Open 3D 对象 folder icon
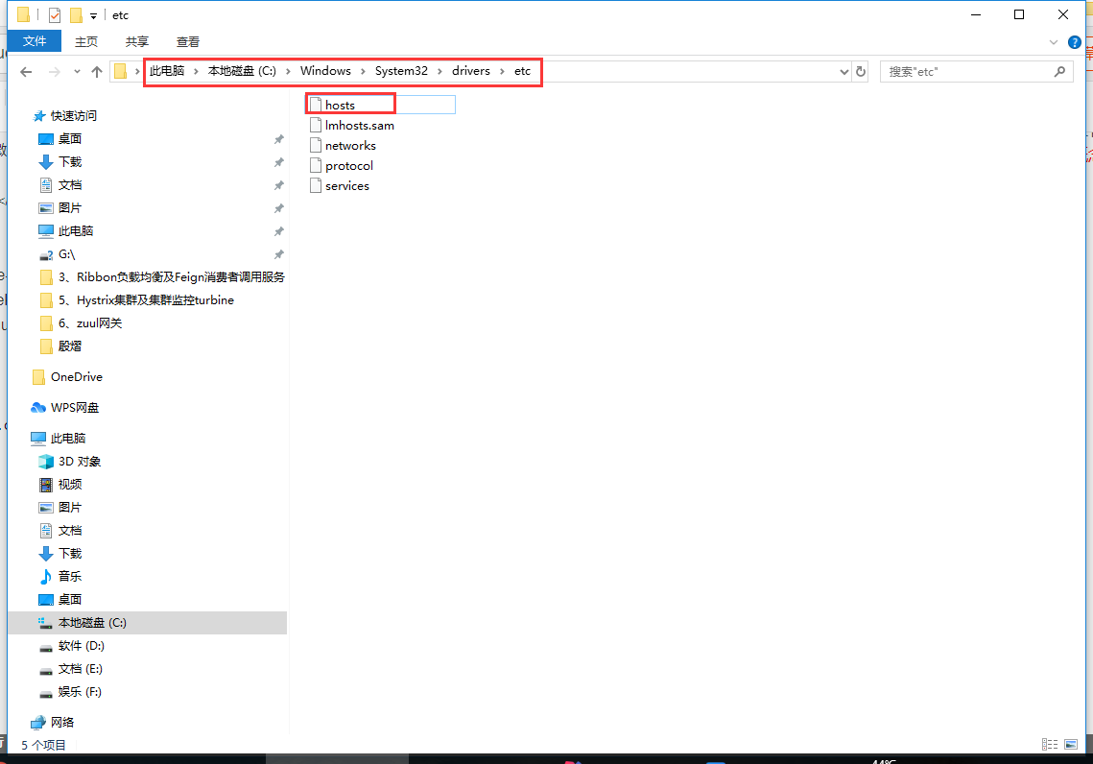Screen dimensions: 1093x764 tap(46, 462)
